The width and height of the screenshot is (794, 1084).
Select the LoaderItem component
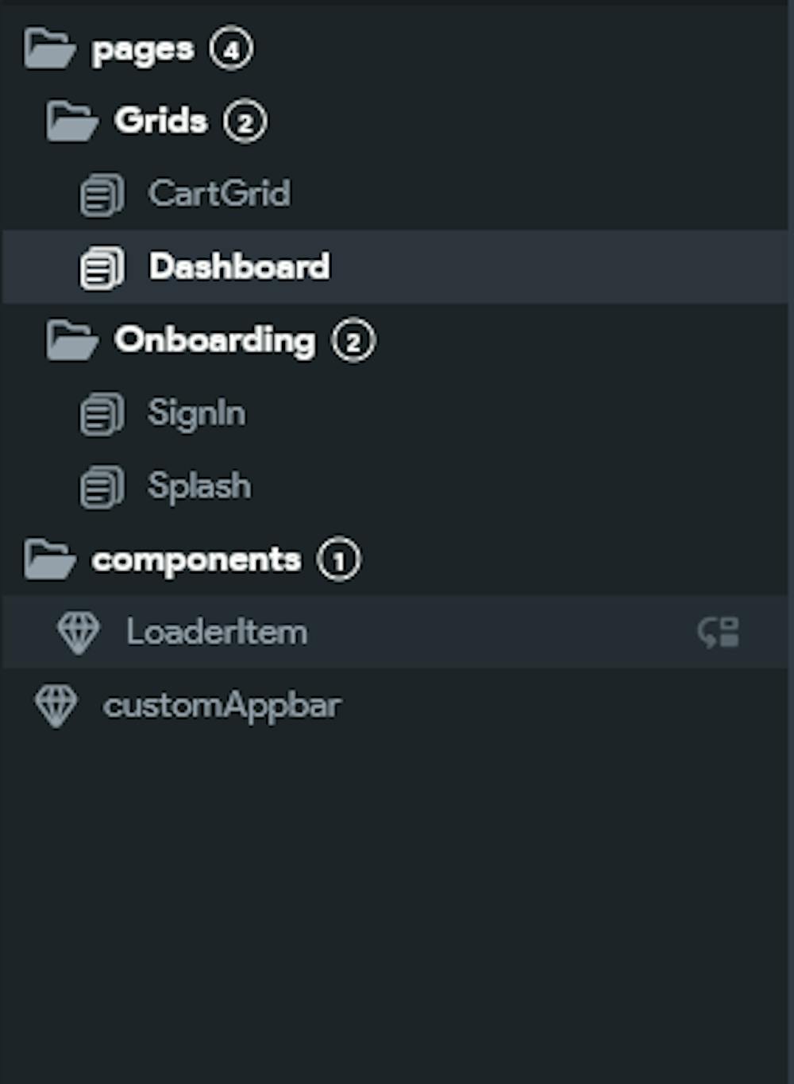217,633
